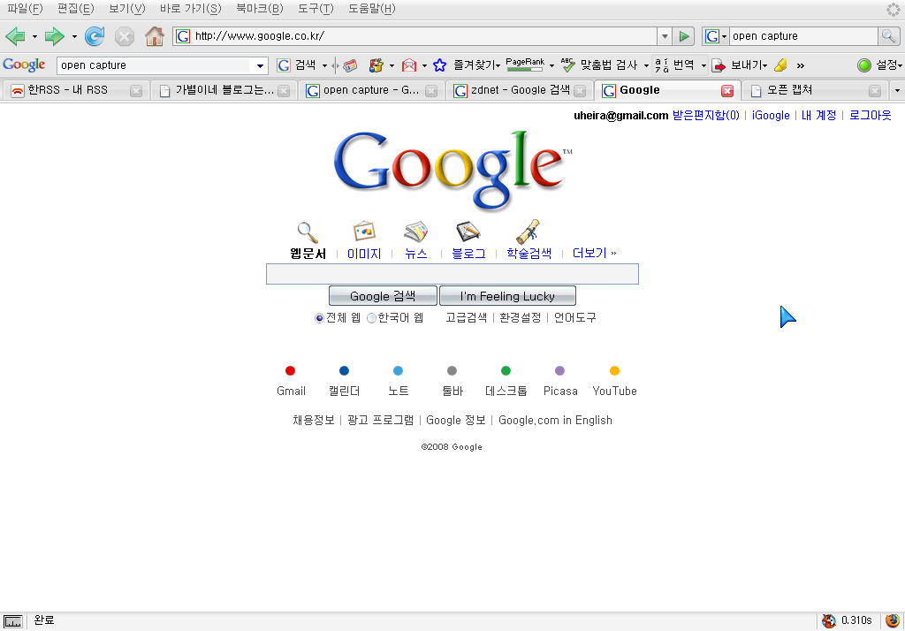This screenshot has width=905, height=631.
Task: Click the 뉴스 newspaper icon above the search box
Action: (415, 232)
